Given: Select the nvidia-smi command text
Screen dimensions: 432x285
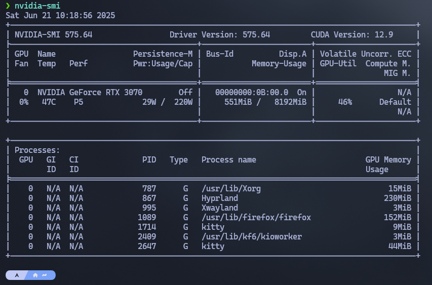Looking at the screenshot, I should (37, 6).
